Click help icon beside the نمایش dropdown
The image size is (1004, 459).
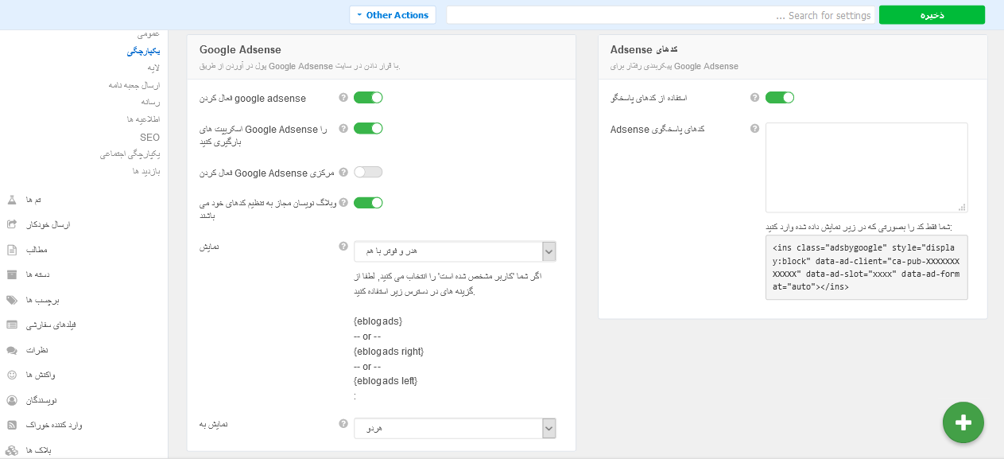[343, 247]
